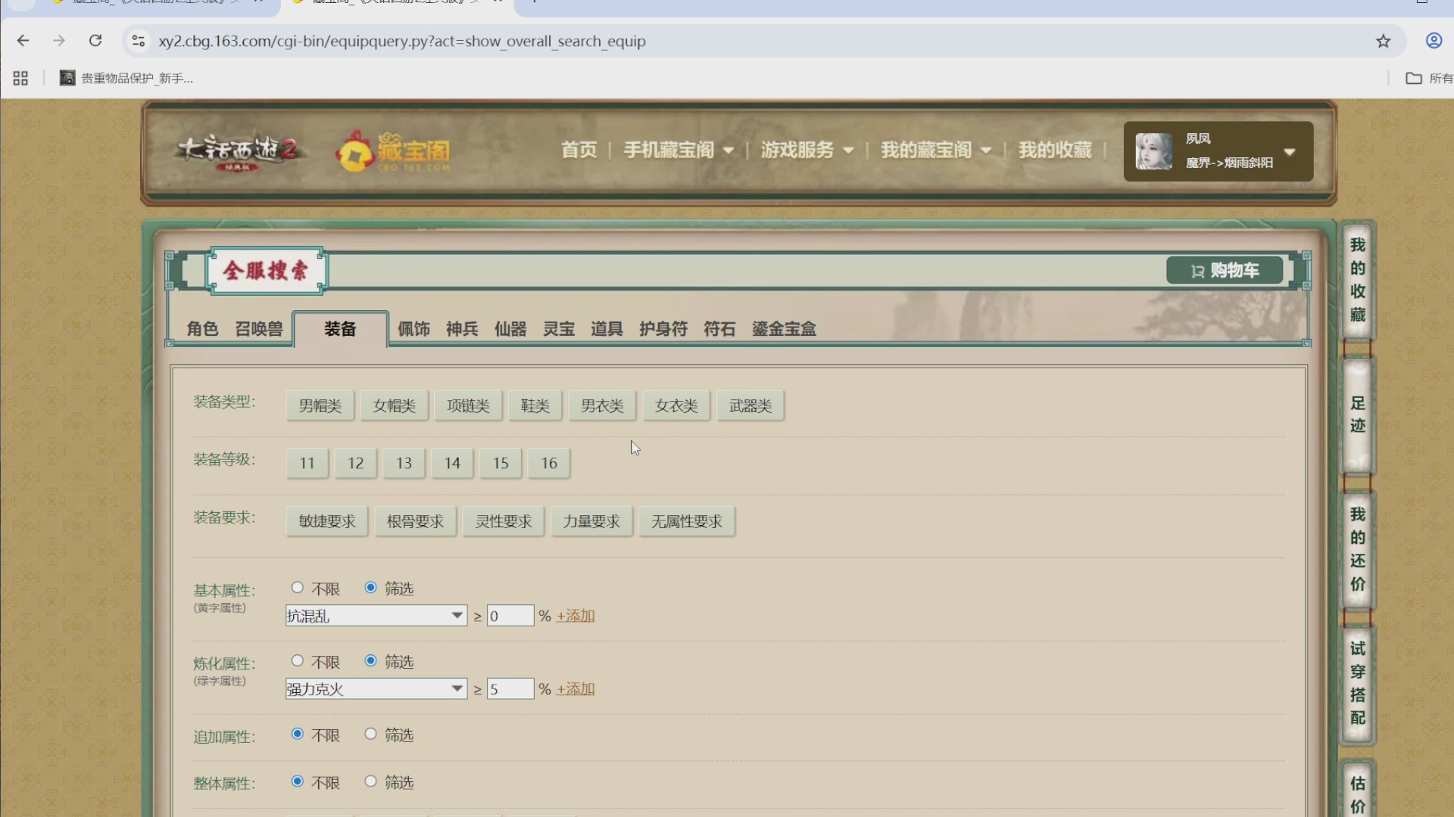
Task: Select 筛选 radio for 整体属性
Action: tap(370, 781)
